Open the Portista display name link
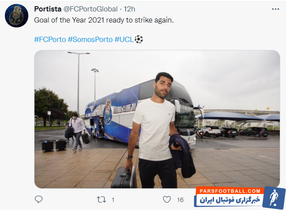Screen dimensions: 286x210 49,9
